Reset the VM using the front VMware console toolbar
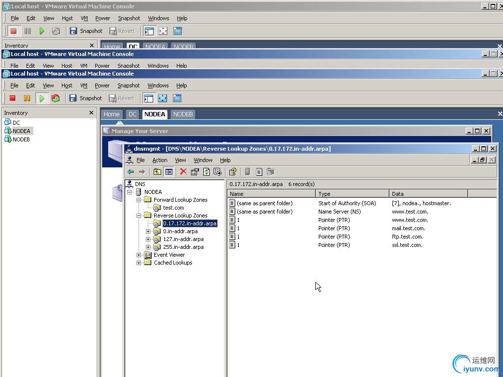The image size is (503, 377). click(x=56, y=98)
